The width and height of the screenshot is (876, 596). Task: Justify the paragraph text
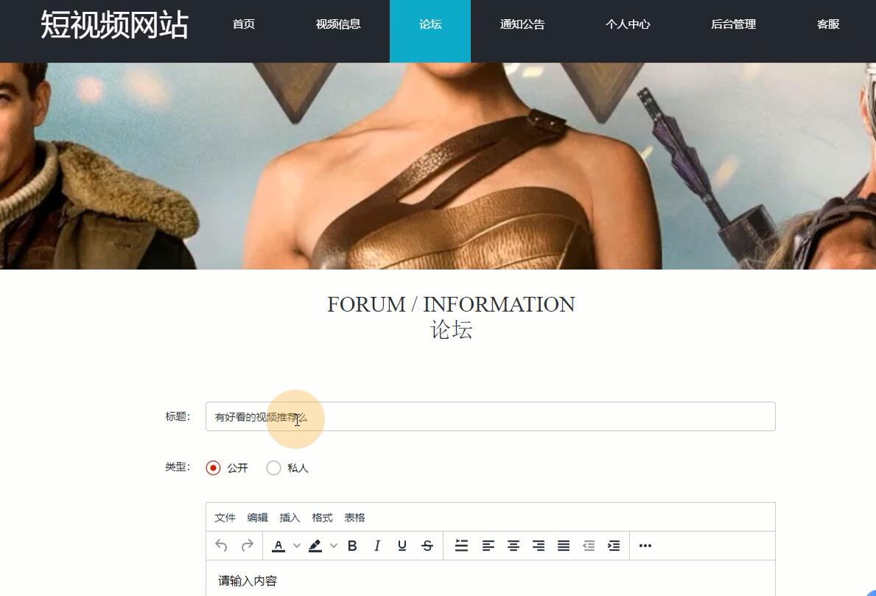pos(564,546)
